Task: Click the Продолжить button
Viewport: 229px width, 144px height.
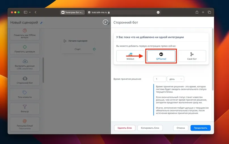Action: pyautogui.click(x=201, y=128)
